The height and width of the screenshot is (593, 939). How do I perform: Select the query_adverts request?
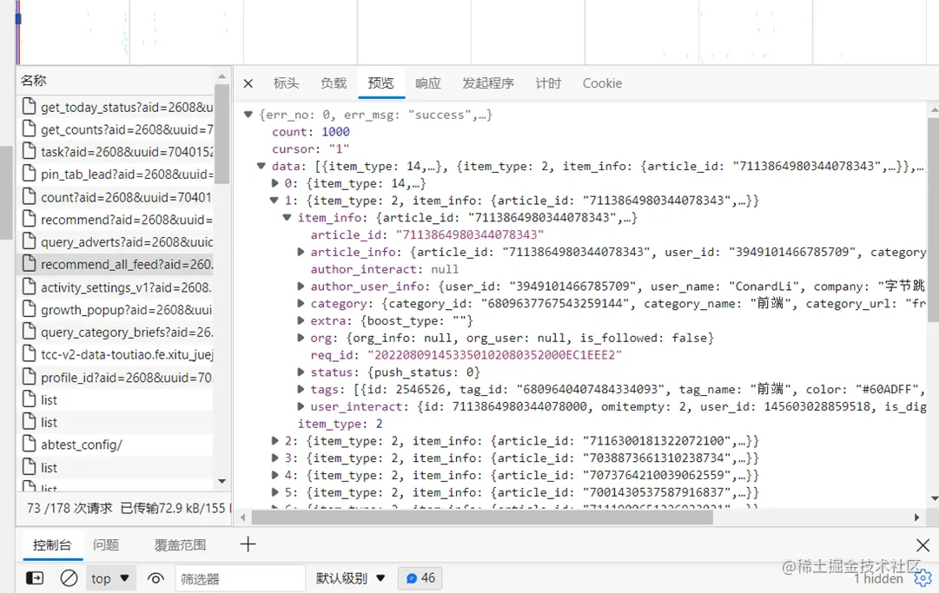(x=116, y=241)
